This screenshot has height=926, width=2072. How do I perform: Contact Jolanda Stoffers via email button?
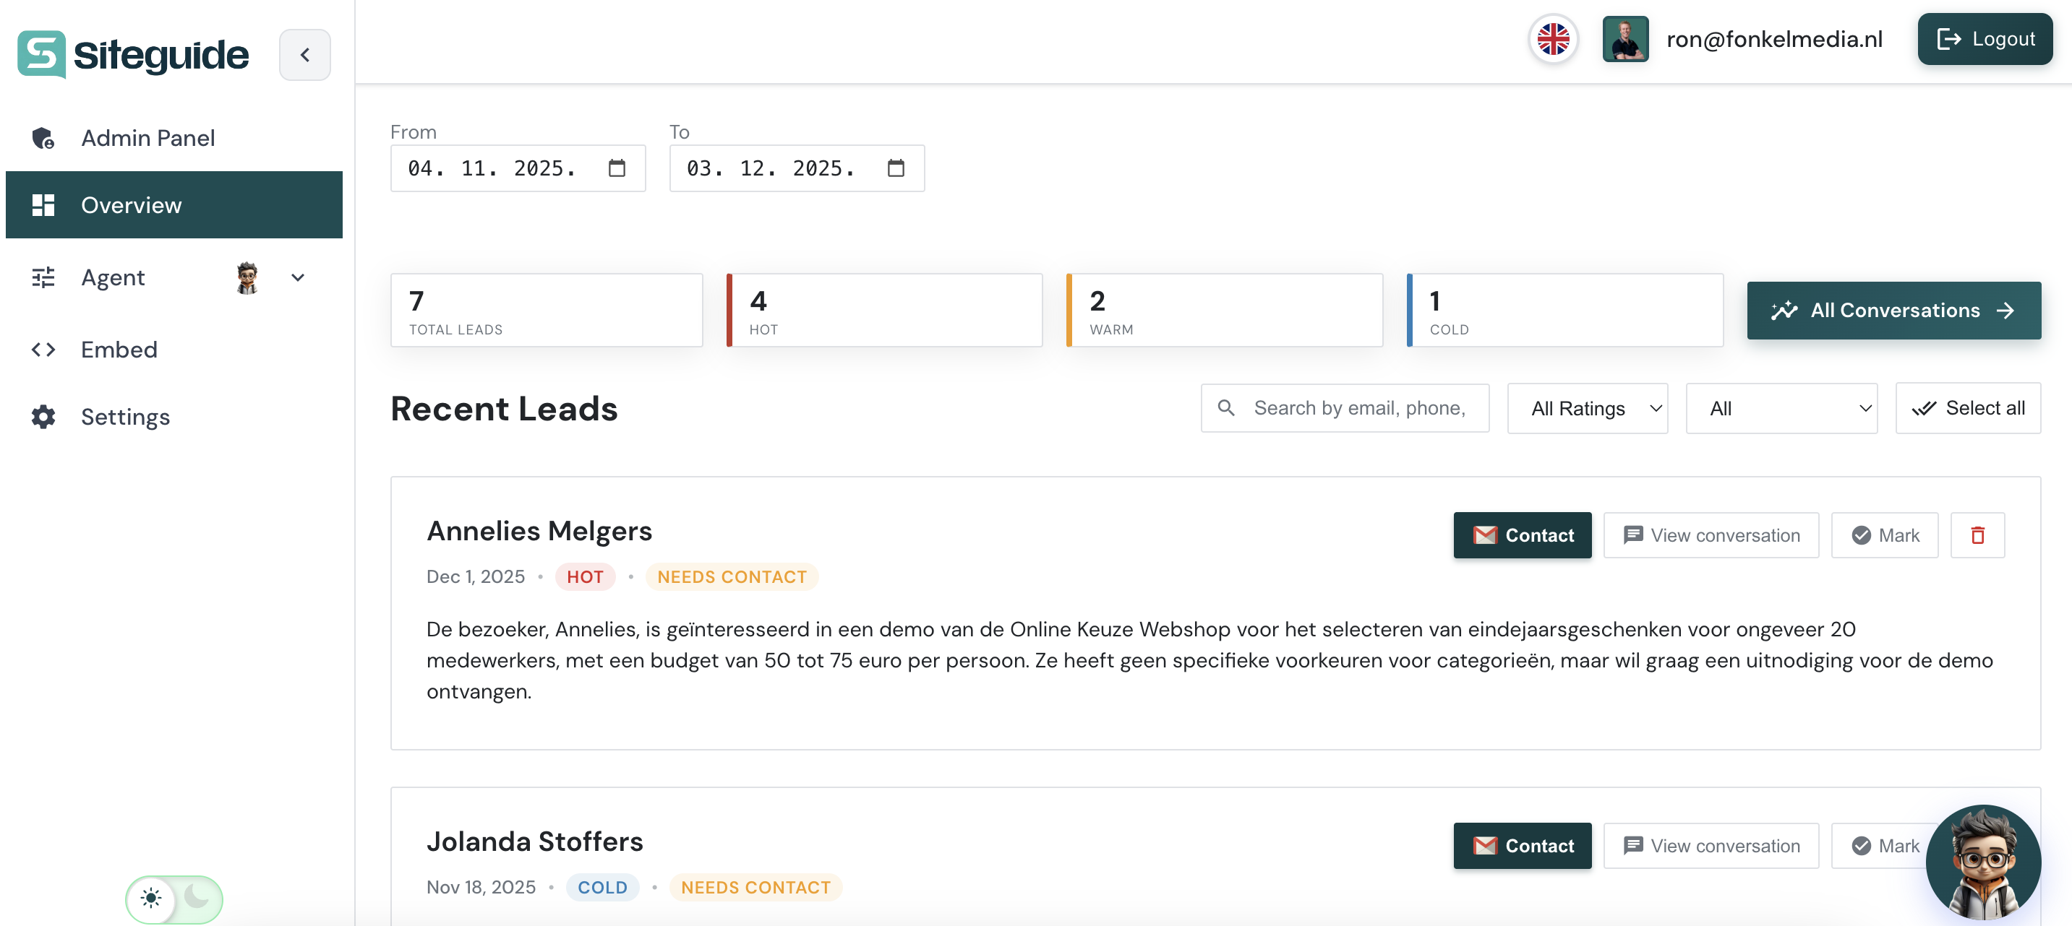pyautogui.click(x=1522, y=846)
